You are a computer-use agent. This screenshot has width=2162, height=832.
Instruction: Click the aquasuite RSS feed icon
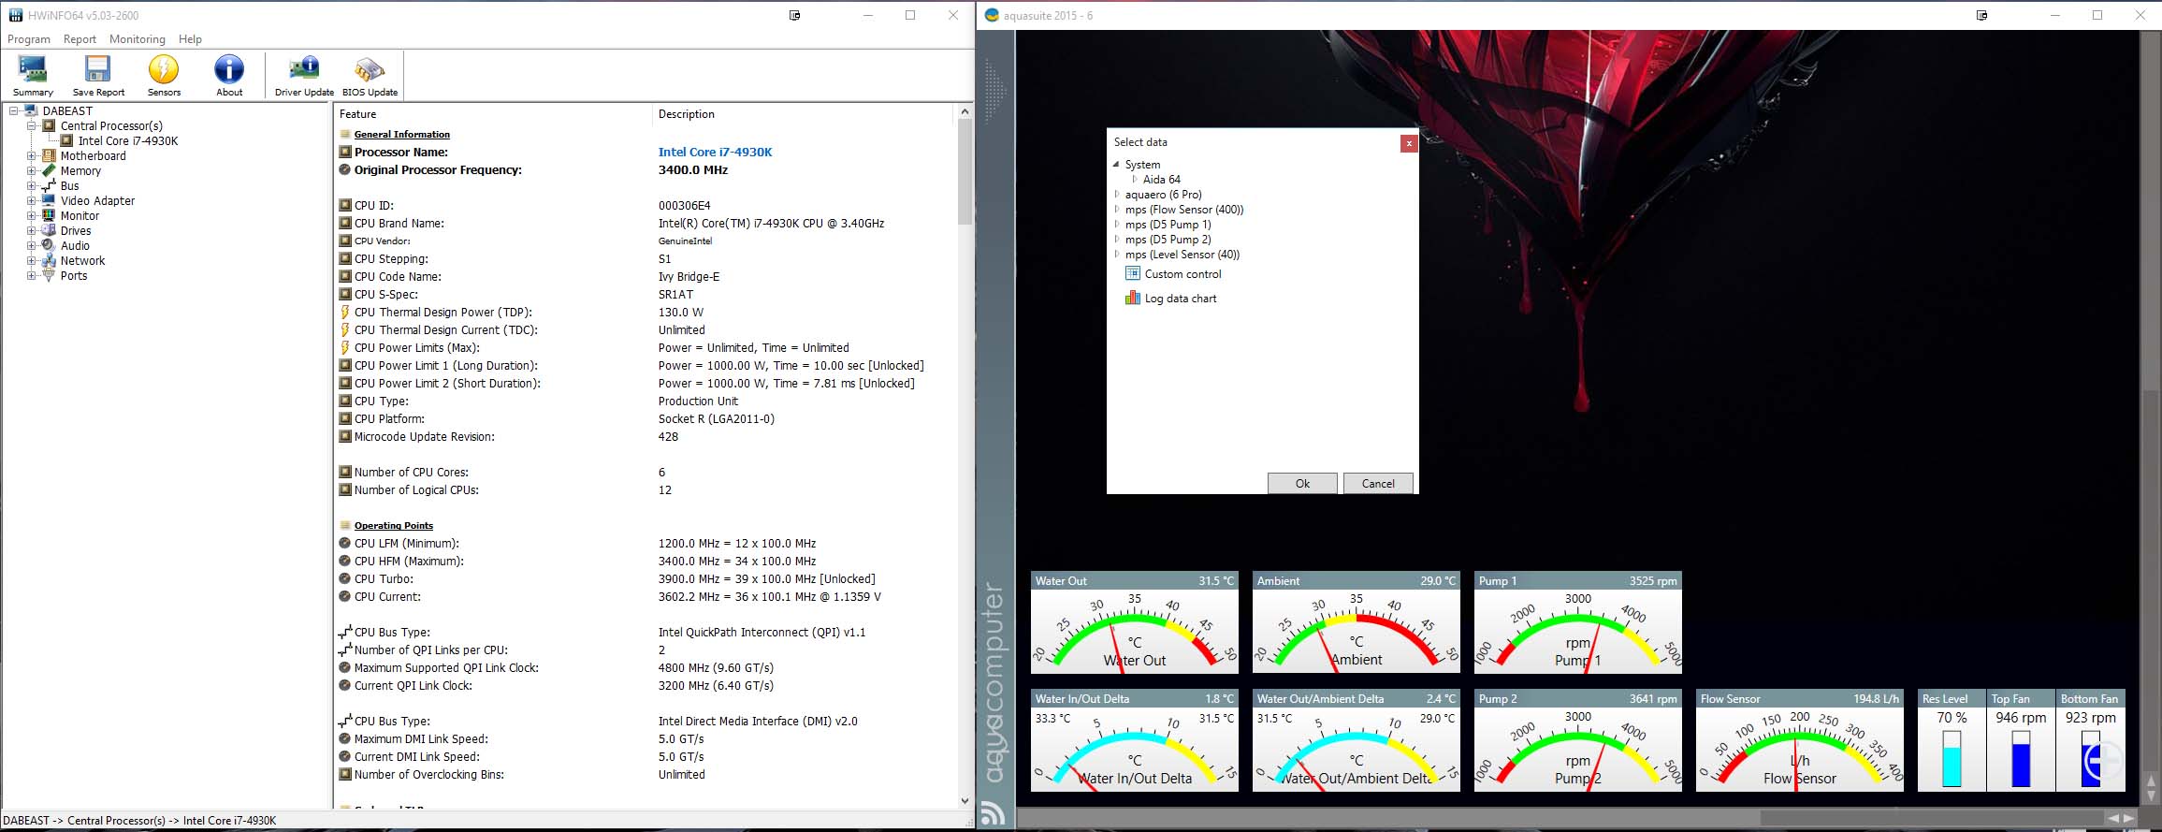(994, 813)
